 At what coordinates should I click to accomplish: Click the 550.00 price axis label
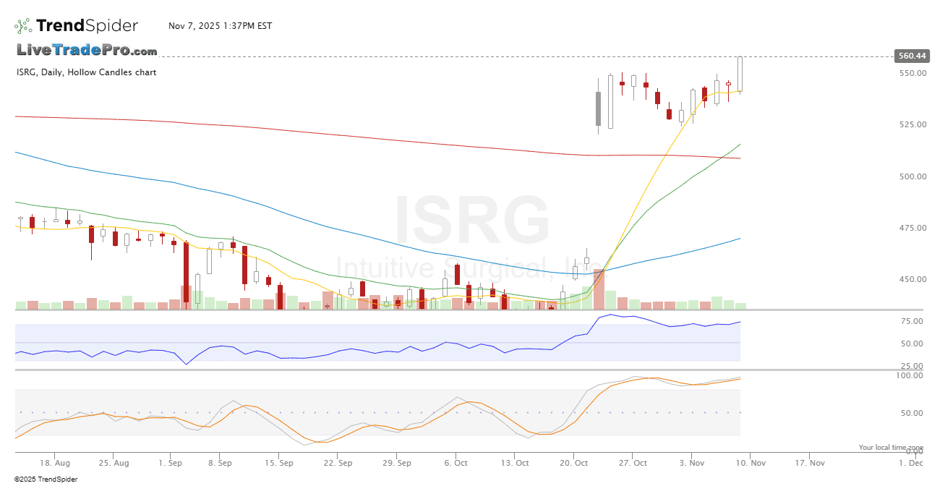[x=912, y=73]
